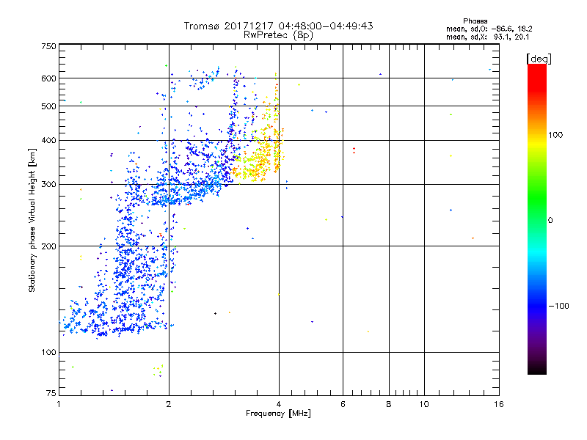Click the x-axis tick label '4'

[x=279, y=404]
